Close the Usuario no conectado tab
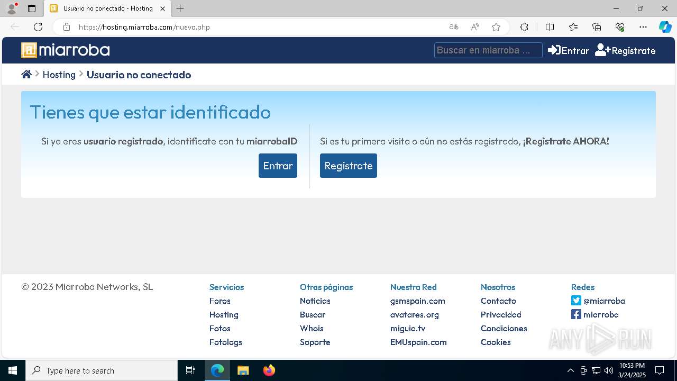Viewport: 677px width, 381px height. [x=163, y=8]
